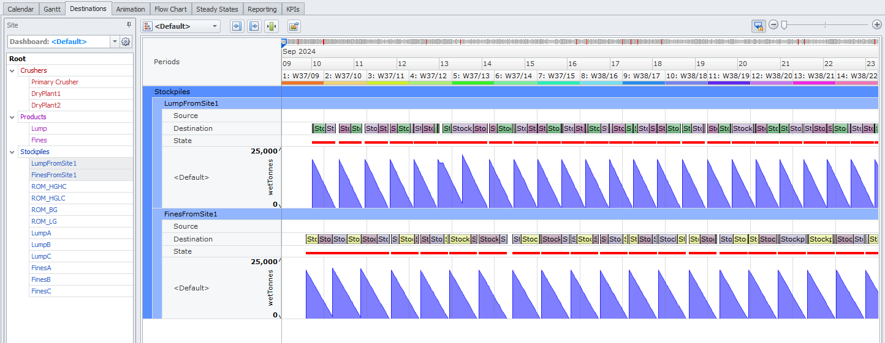
Task: Click the scroll-to-next arrow toolbar icon
Action: click(x=254, y=26)
